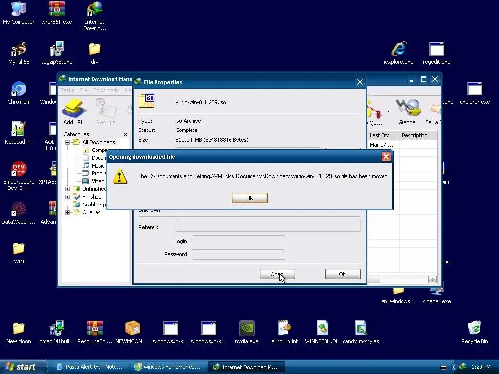Open the Tasks menu in IDM
This screenshot has height=374, width=499.
tap(67, 90)
